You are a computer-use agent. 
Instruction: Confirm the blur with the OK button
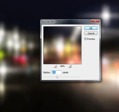tap(91, 28)
